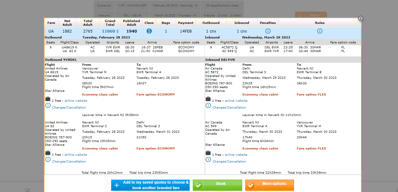Click info icon for AC 5872 Changes/Cancellation
This screenshot has width=398, height=192.
(x=208, y=105)
